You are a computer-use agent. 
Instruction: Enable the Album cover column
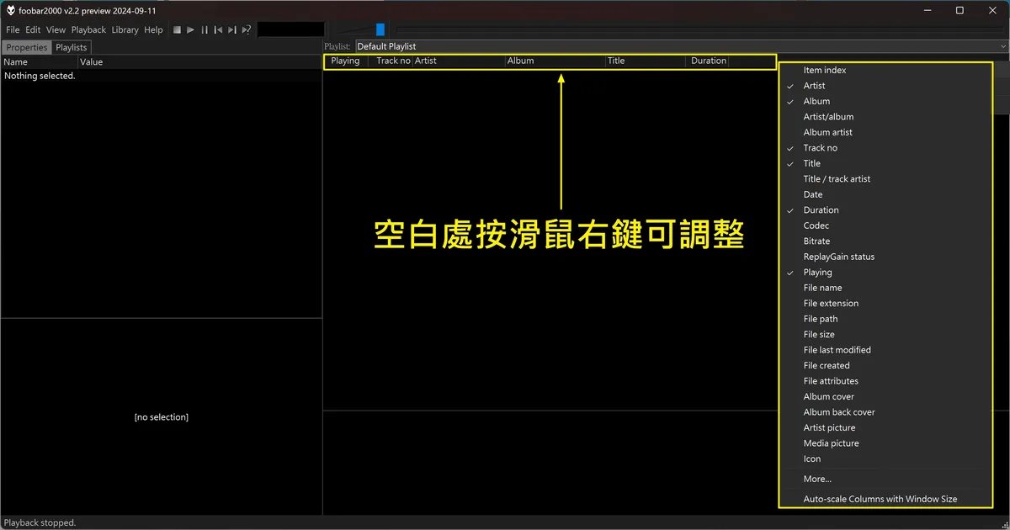pos(885,397)
